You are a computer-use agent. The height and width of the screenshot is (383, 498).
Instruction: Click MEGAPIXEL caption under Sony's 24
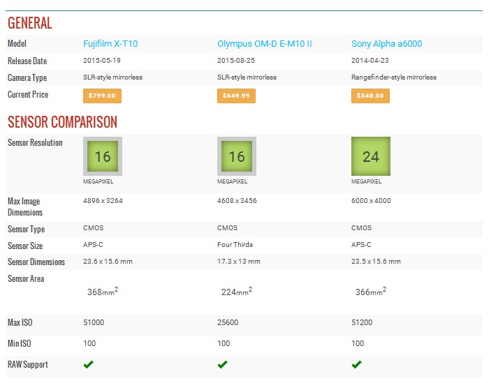click(x=367, y=182)
